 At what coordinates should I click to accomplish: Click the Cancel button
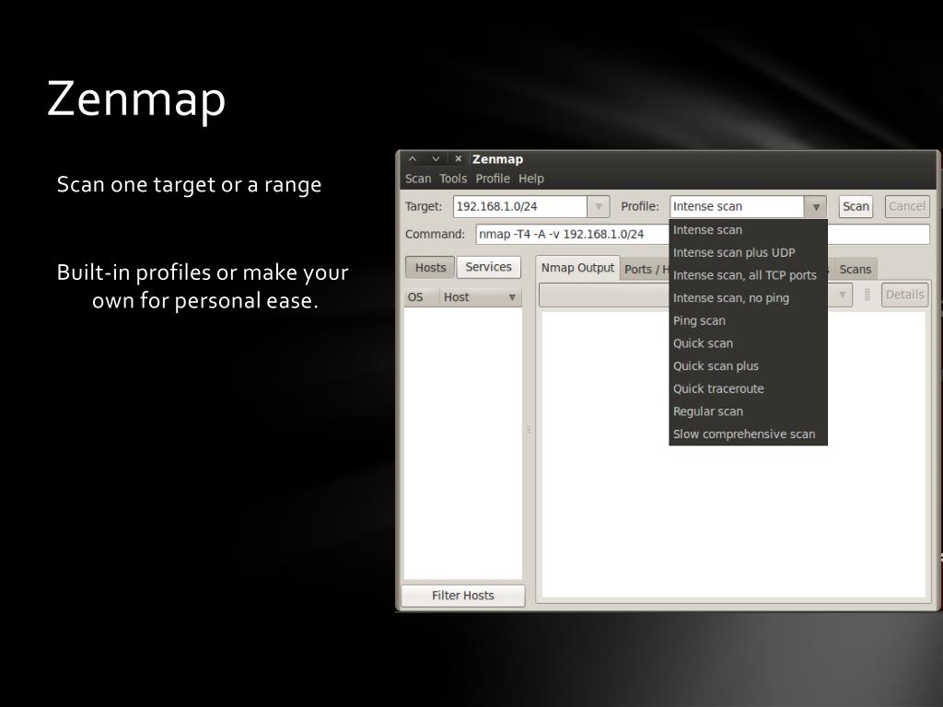click(907, 207)
